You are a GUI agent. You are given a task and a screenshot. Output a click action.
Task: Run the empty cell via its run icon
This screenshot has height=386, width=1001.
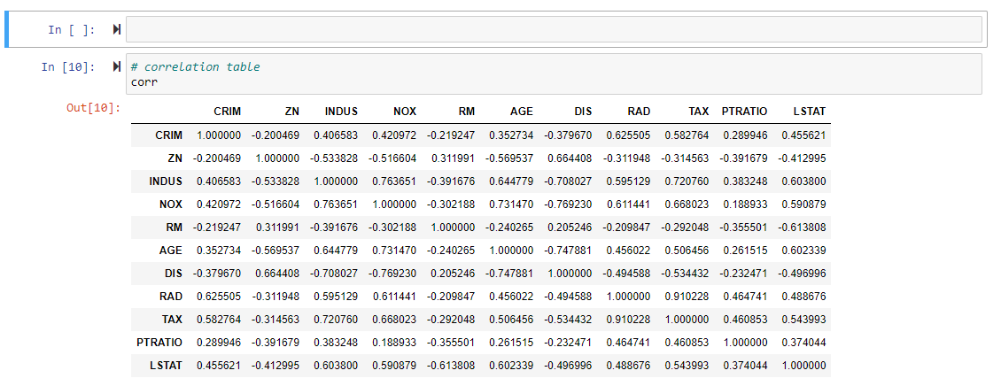[116, 29]
